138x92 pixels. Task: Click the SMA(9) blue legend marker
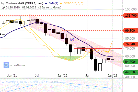[46, 4]
